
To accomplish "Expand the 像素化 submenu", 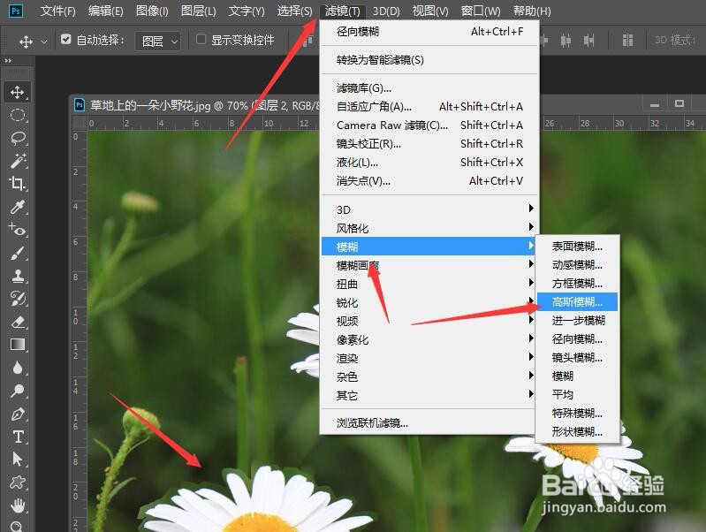I will (x=429, y=339).
